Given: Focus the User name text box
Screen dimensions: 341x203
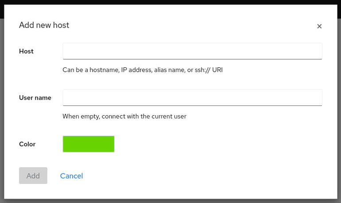Looking at the screenshot, I should [192, 98].
